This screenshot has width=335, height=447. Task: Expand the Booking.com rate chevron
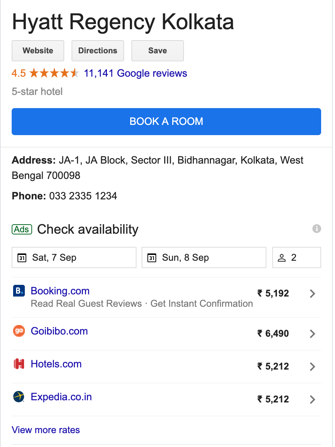(312, 294)
